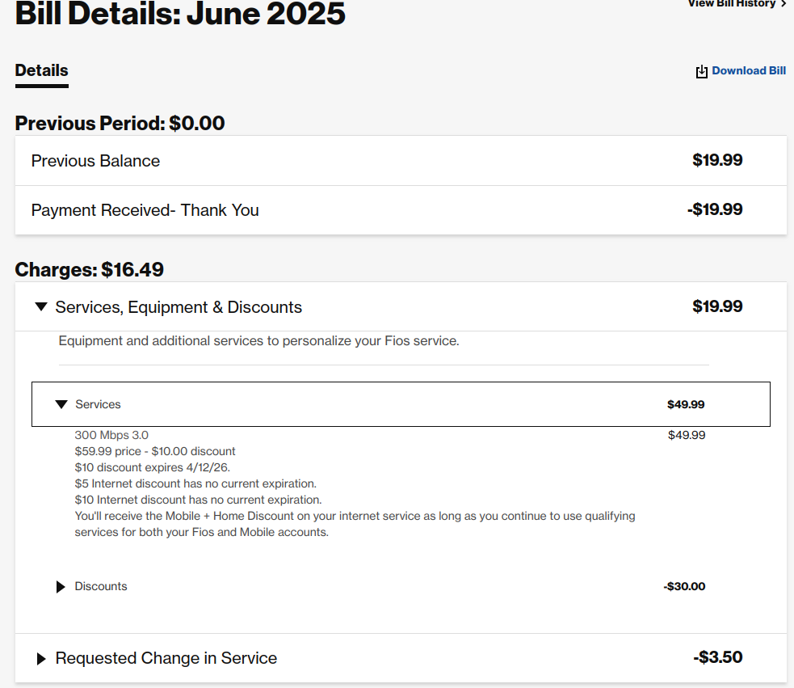
Task: Click 'Payment Received- Thank You' text
Action: coord(145,210)
